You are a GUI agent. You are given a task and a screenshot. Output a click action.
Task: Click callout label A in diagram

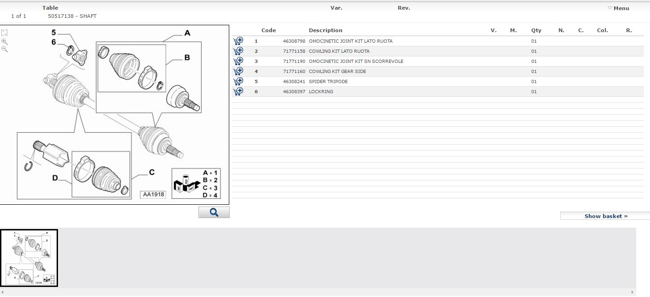[x=187, y=33]
